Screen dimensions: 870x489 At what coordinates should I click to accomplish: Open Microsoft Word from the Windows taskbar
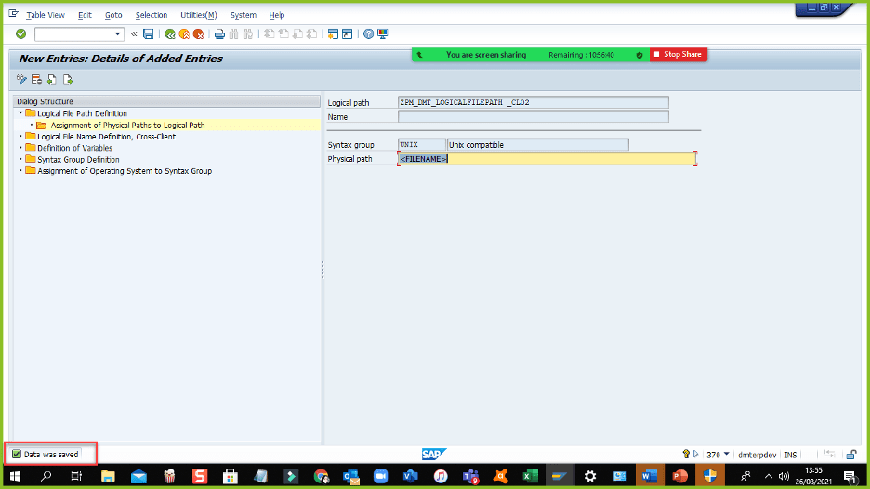pyautogui.click(x=649, y=476)
